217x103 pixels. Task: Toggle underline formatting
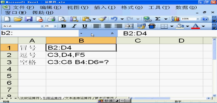(84, 26)
